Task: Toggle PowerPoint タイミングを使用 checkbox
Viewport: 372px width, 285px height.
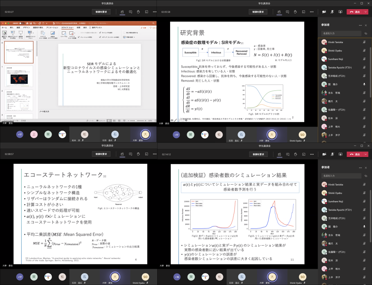Action: [x=100, y=33]
